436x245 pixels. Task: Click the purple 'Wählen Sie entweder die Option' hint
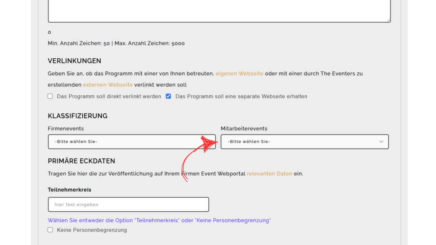[159, 220]
